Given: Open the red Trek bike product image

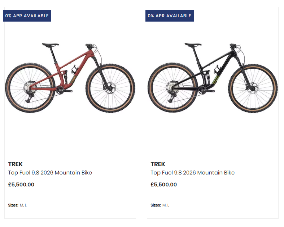Looking at the screenshot, I should pyautogui.click(x=70, y=77).
